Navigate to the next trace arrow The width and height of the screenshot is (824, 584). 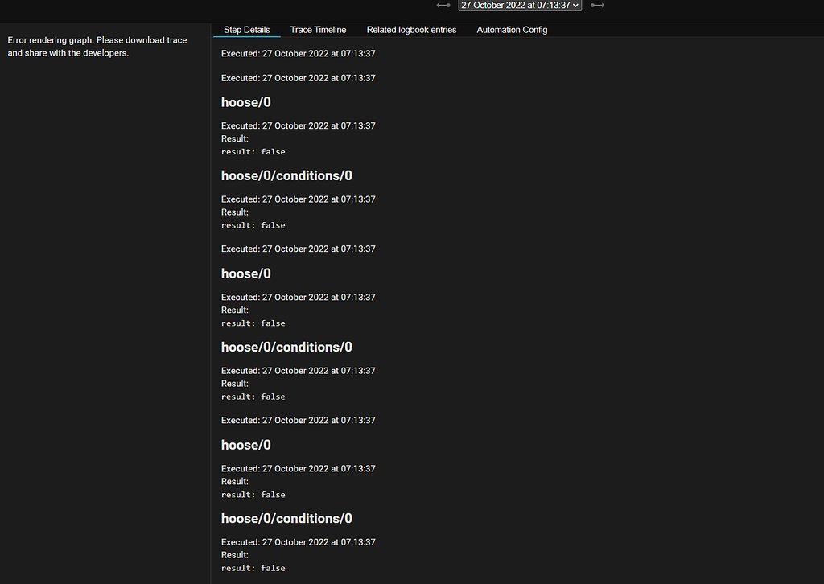[x=597, y=6]
